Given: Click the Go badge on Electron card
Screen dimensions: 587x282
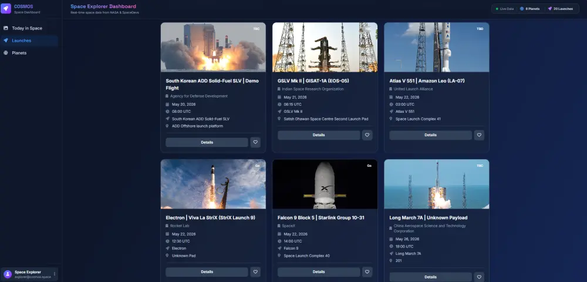Looking at the screenshot, I should tap(257, 166).
